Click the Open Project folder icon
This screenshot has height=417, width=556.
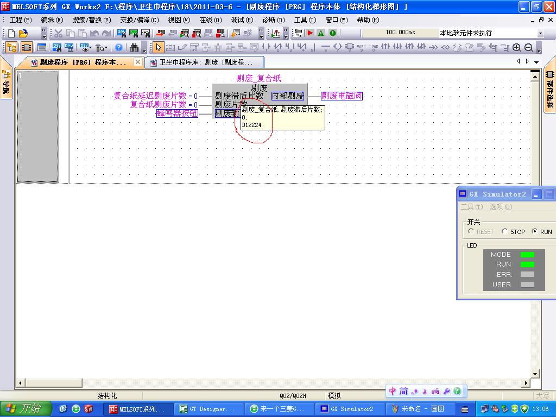23,33
